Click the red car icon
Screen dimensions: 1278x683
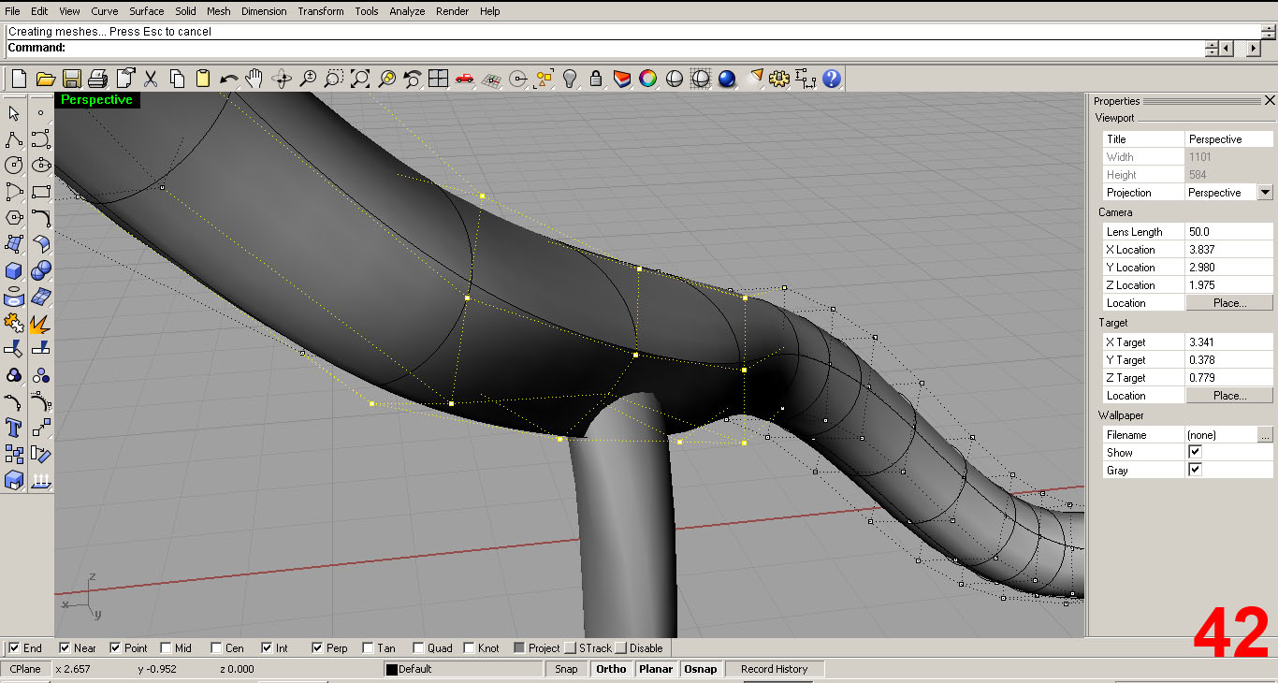[465, 79]
